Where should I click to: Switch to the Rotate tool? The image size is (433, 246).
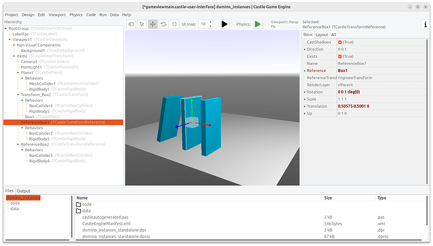(x=164, y=24)
